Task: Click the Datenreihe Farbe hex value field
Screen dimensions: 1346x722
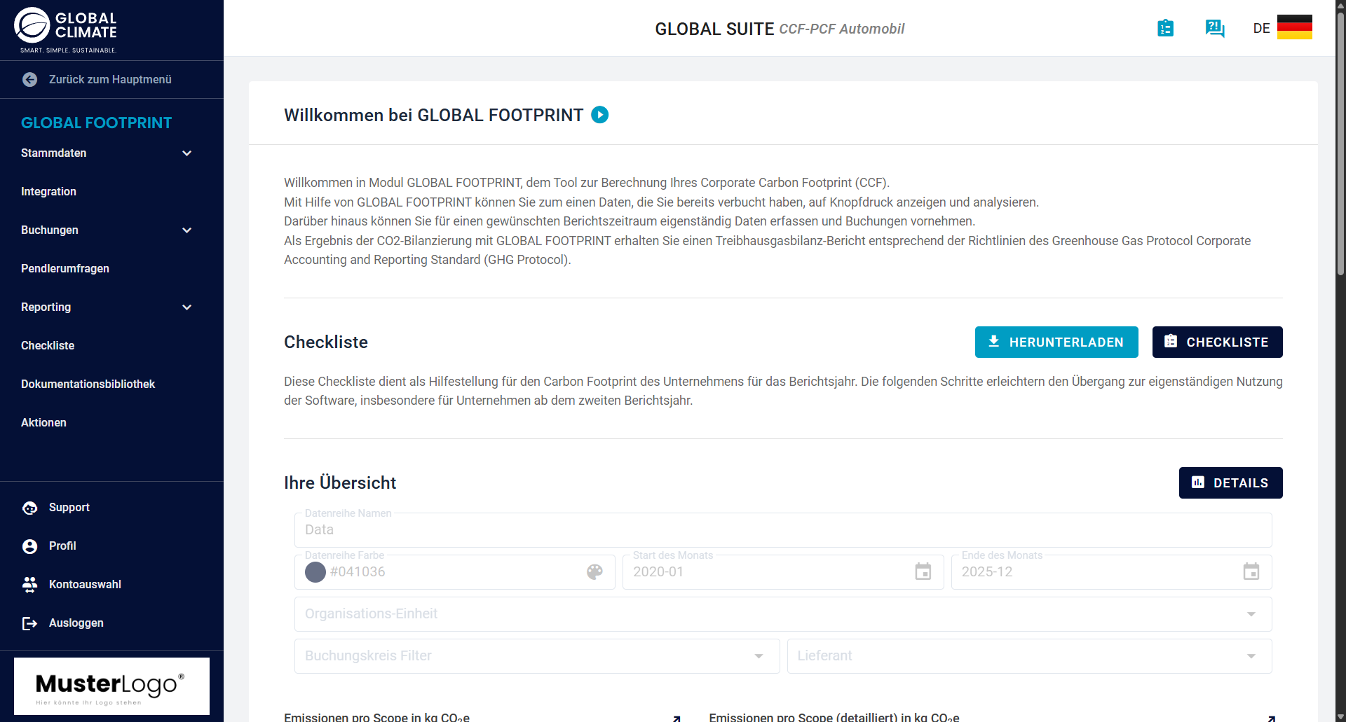Action: tap(456, 572)
